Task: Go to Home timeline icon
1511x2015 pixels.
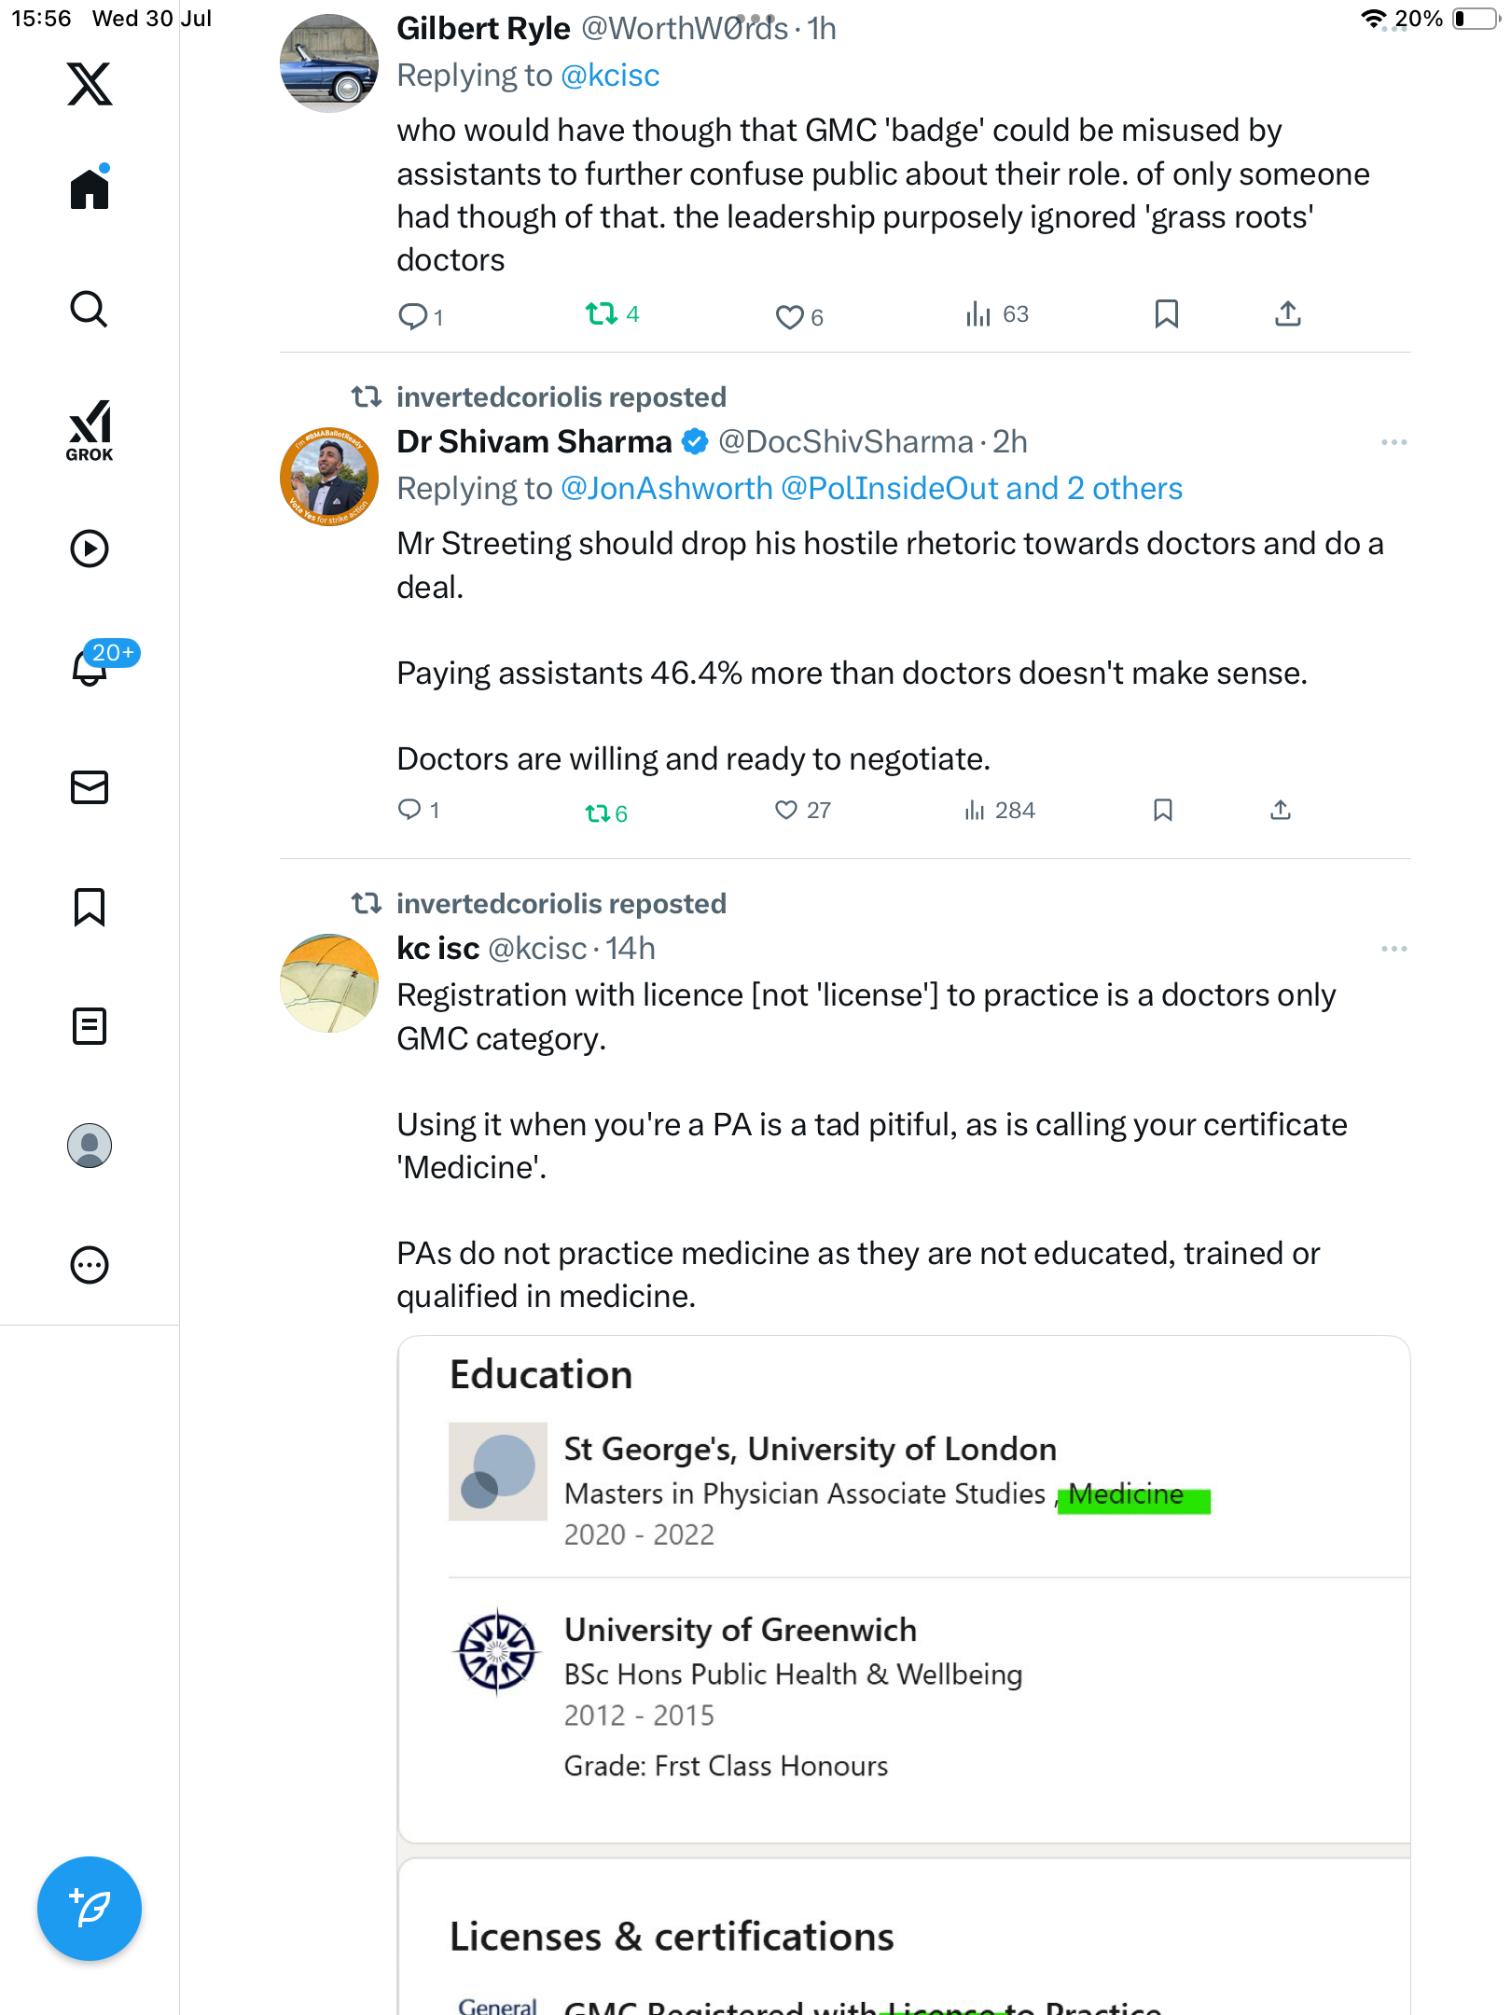Action: 90,188
